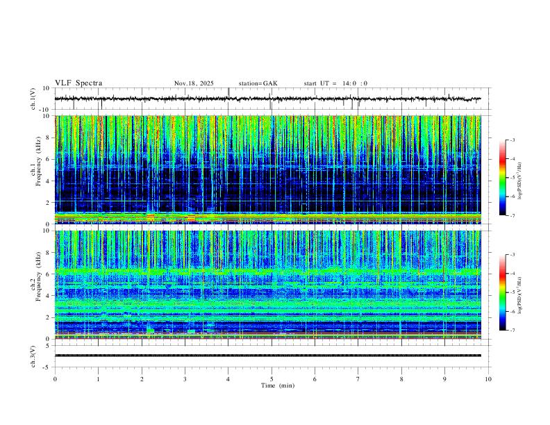Click the "-3" label on ch.2 color bar

(x=512, y=255)
